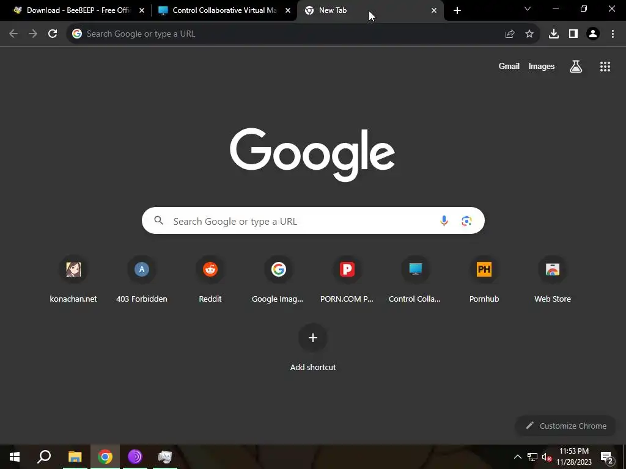Open Gmail link
626x469 pixels.
509,67
